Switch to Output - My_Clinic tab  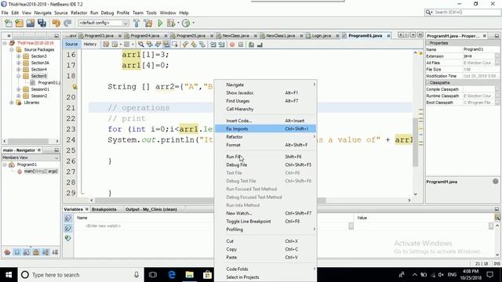151,209
